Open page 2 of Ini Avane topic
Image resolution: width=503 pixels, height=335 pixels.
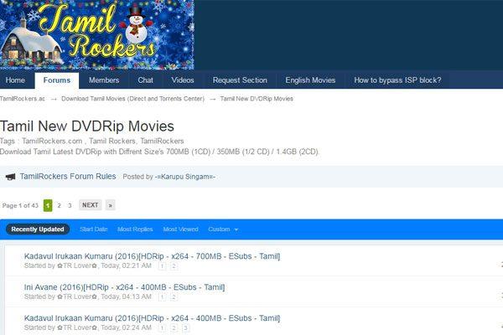click(x=174, y=297)
